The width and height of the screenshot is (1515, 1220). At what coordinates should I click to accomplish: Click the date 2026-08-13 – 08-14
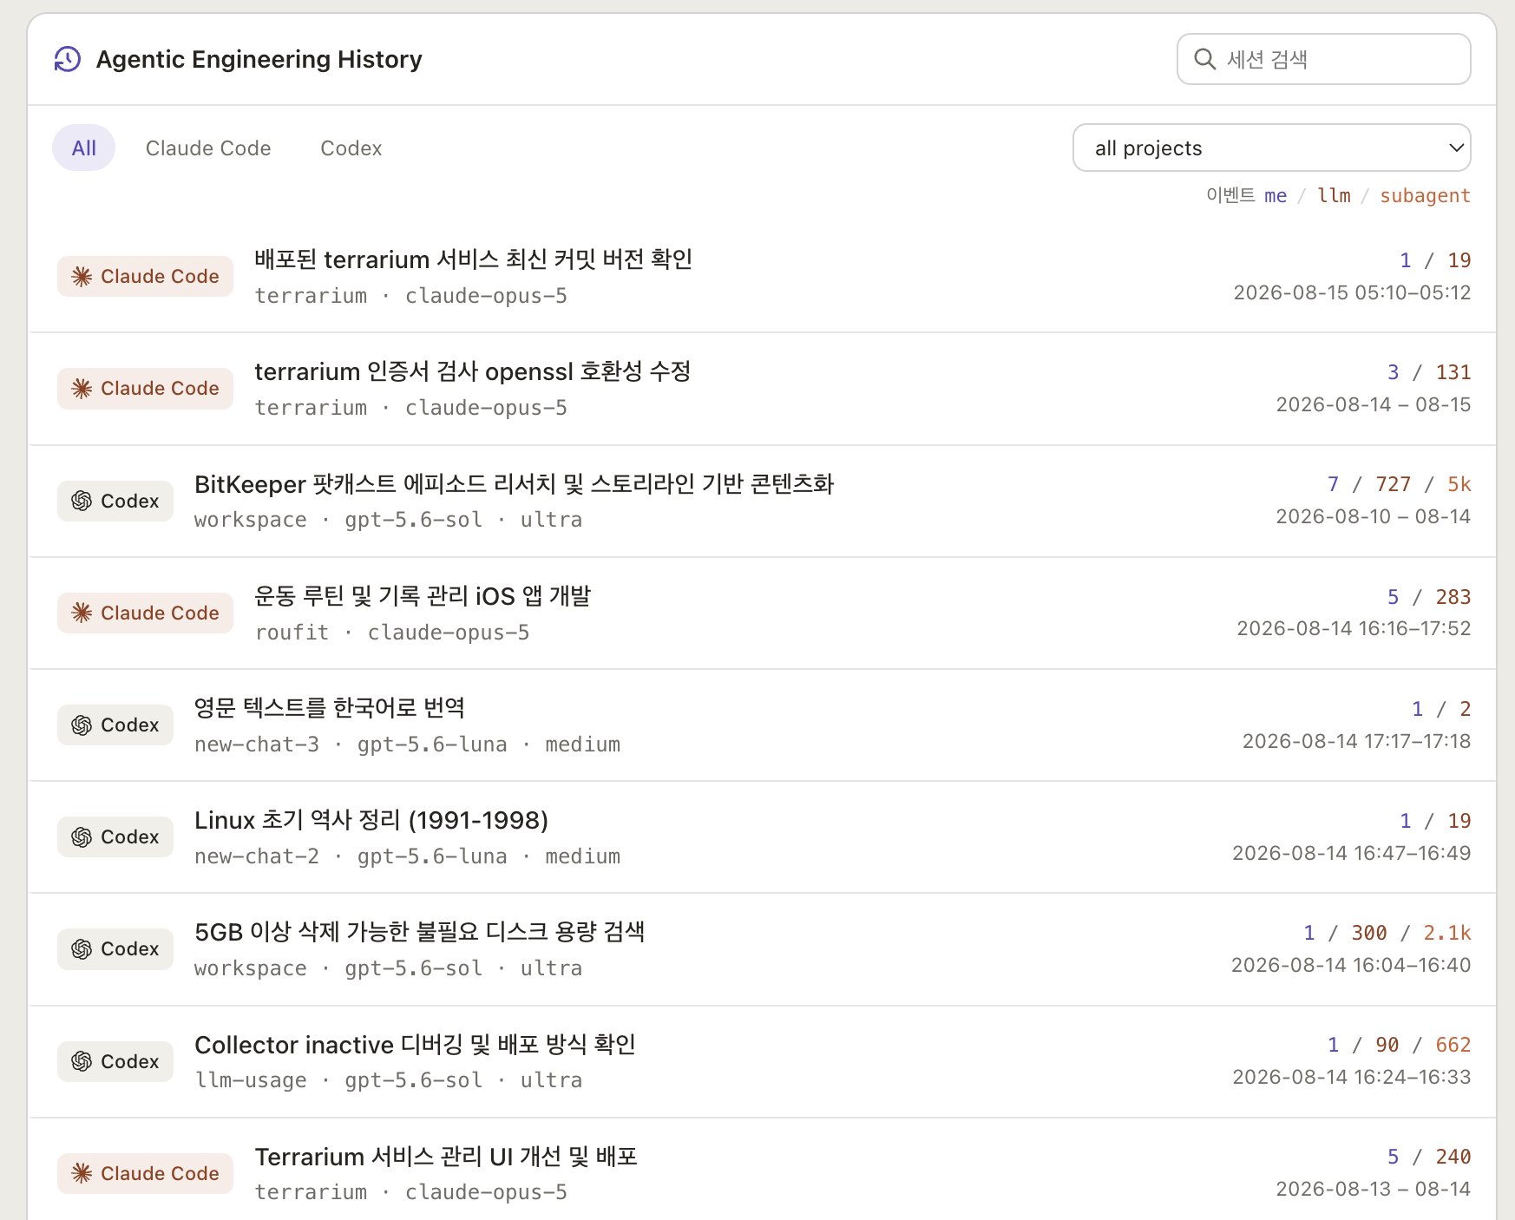[1373, 1189]
